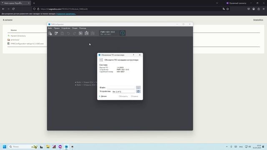This screenshot has height=150, width=267.
Task: Open the Опции menu
Action: [x=75, y=28]
